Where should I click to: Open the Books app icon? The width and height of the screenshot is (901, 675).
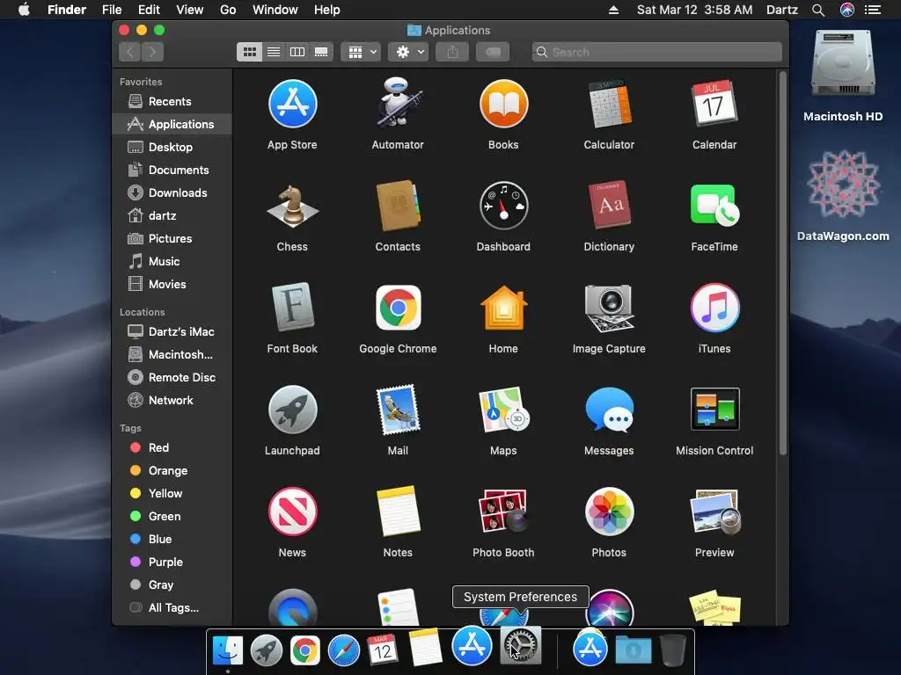[x=503, y=104]
